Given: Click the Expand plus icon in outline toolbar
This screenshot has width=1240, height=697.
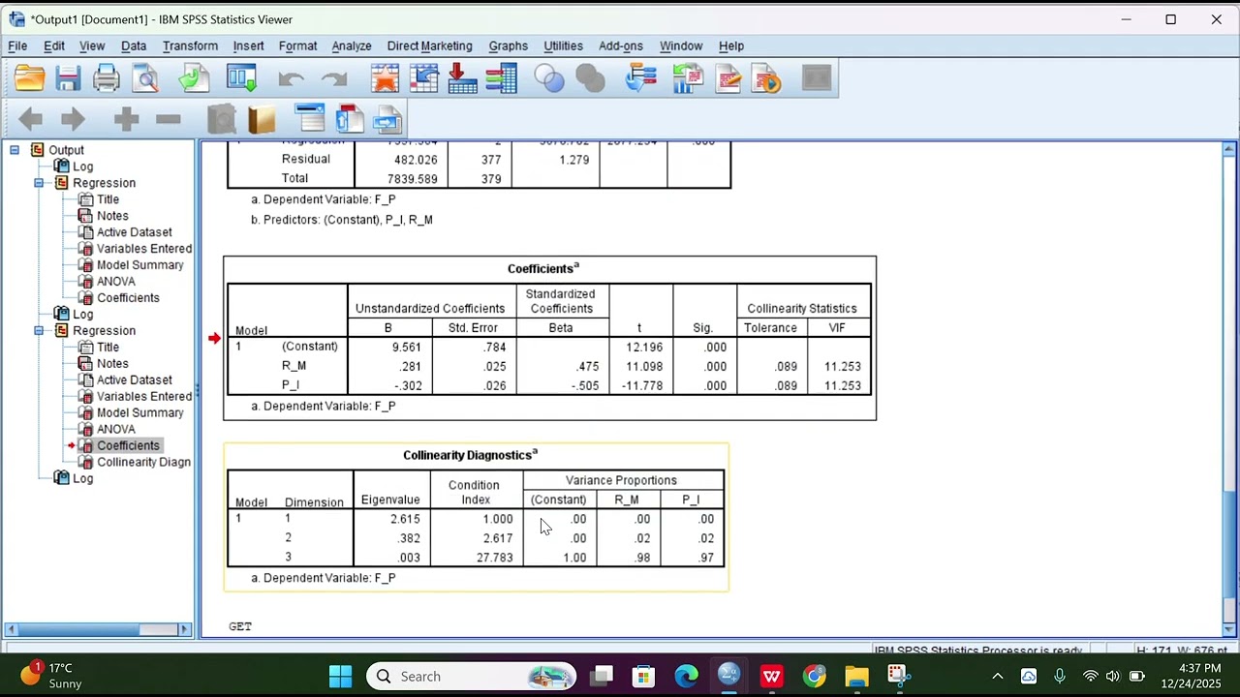Looking at the screenshot, I should coord(126,119).
